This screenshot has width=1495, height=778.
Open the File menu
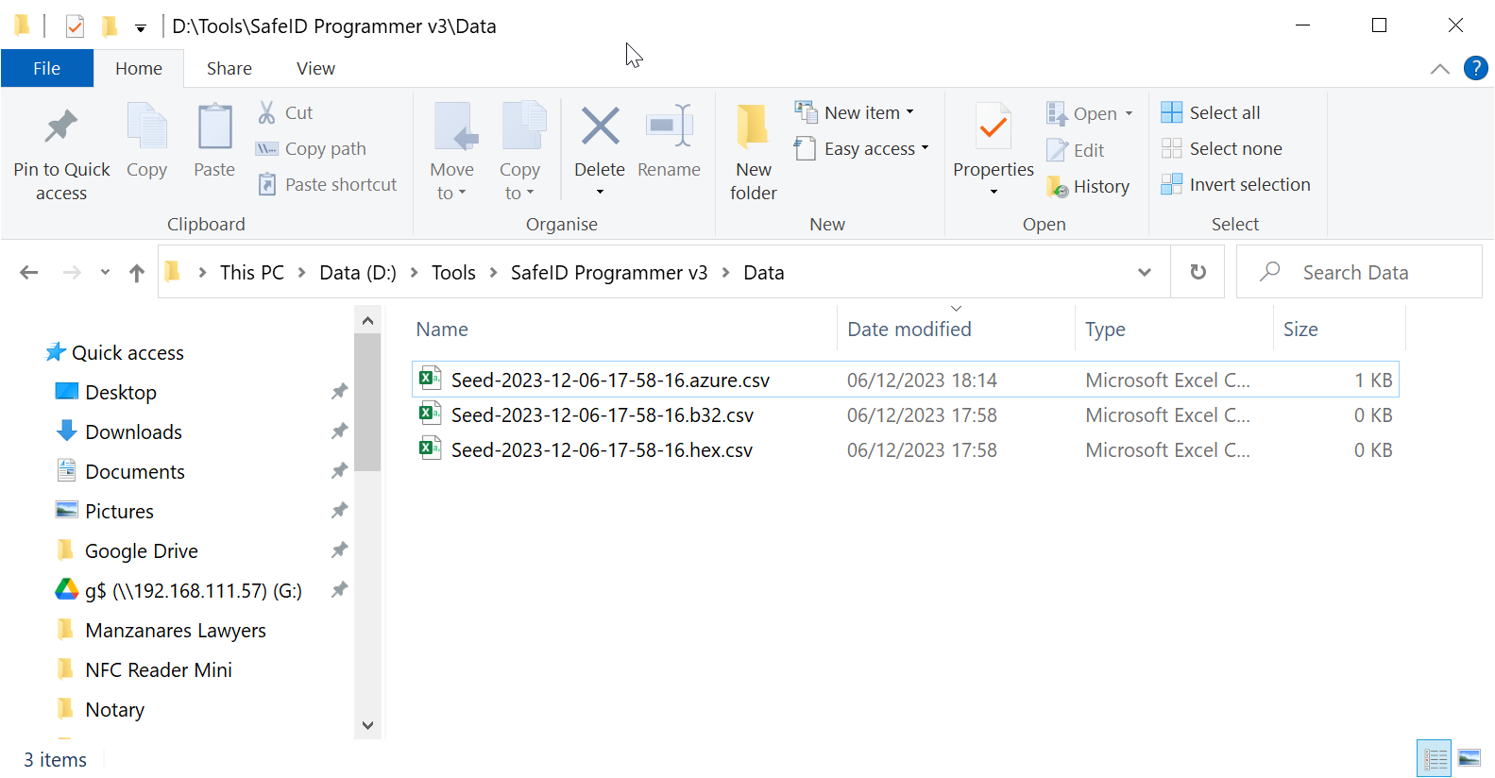pos(47,69)
